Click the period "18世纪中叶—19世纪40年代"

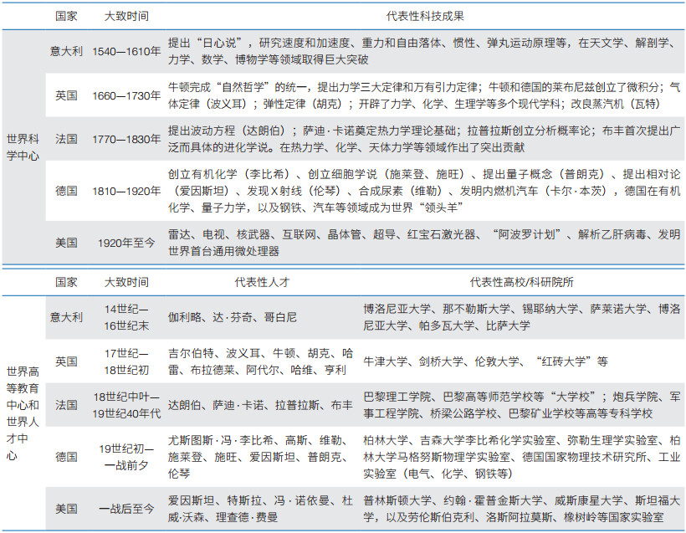point(126,405)
